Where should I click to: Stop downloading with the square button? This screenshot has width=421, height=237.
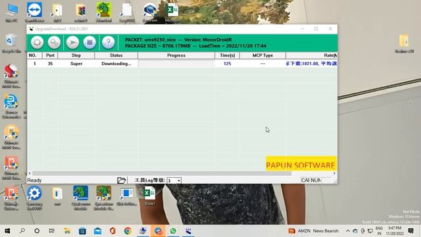coord(89,42)
